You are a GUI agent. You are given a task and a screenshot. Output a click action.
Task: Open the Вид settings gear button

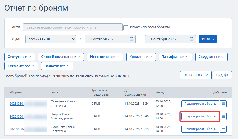pos(222,75)
